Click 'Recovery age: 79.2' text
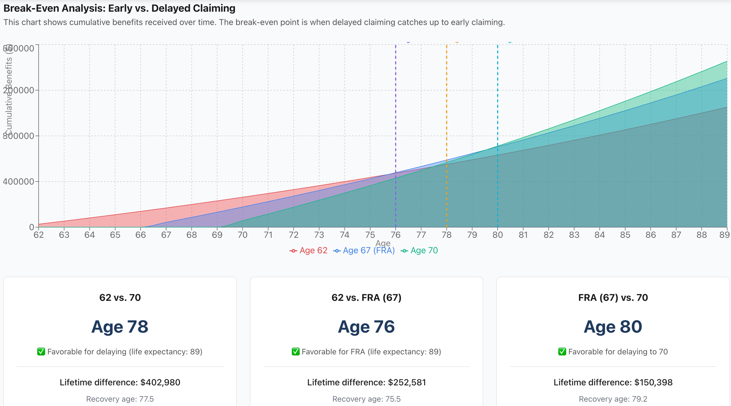This screenshot has height=406, width=731. click(613, 399)
